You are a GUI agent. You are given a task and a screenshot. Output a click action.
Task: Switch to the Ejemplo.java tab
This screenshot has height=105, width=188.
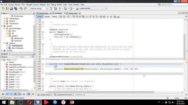point(43,13)
